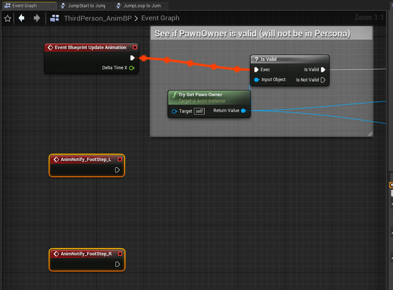Select the Event Blueprint Update Animation node title
Image resolution: width=393 pixels, height=290 pixels.
tap(91, 48)
